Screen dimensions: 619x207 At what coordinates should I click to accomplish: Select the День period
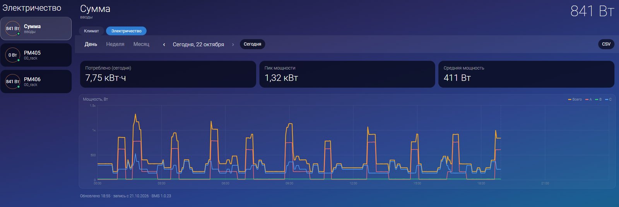(91, 44)
